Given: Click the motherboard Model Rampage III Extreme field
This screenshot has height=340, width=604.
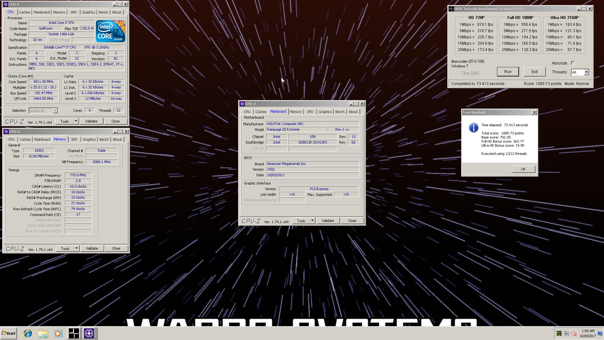Looking at the screenshot, I should tap(296, 130).
